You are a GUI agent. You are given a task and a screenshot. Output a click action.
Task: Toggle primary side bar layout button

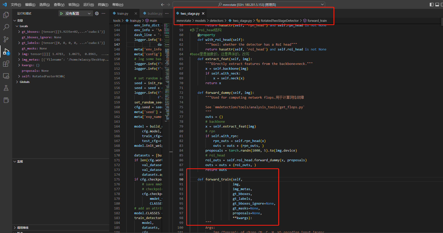[432, 5]
